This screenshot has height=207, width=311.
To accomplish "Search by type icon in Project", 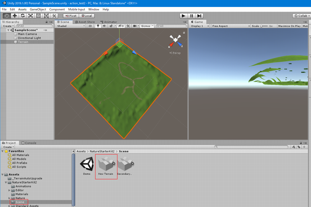I will tap(294, 147).
